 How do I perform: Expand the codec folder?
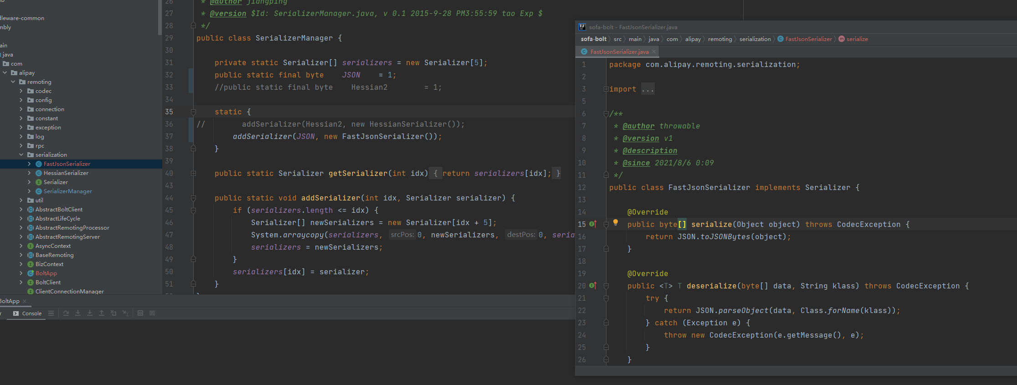21,91
